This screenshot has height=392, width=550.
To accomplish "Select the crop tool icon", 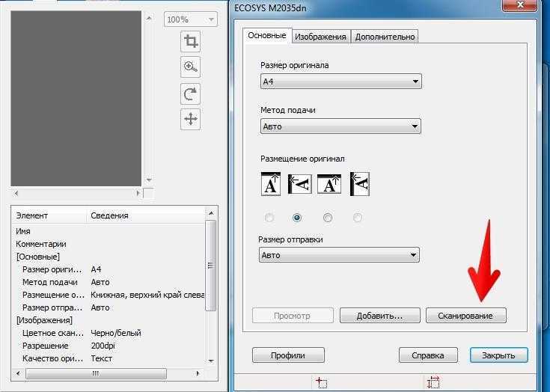I will (191, 41).
